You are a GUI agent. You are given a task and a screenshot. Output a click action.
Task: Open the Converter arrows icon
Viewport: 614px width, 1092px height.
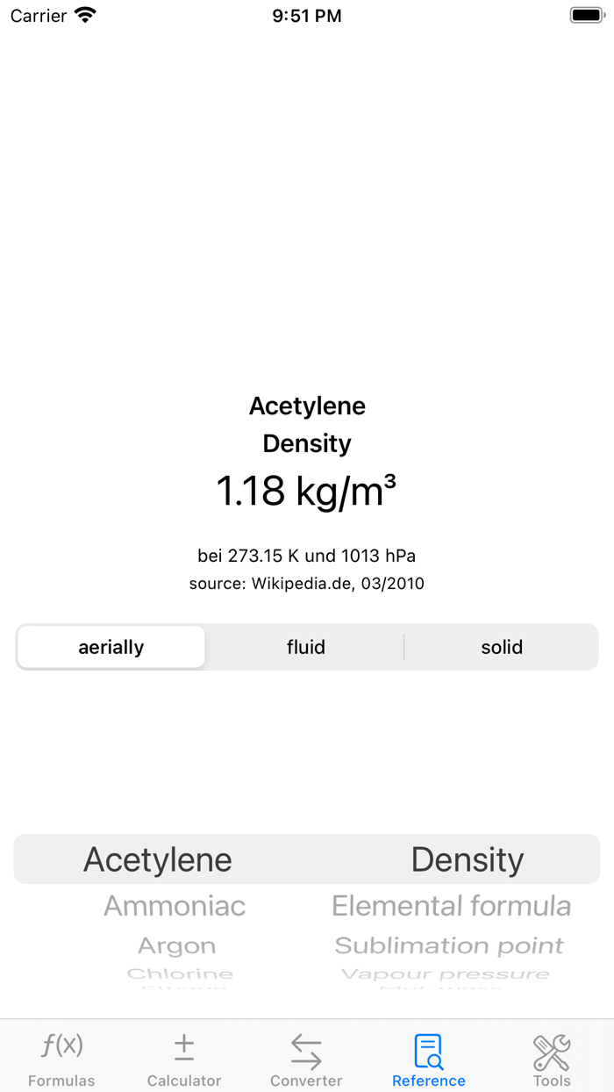[306, 1050]
